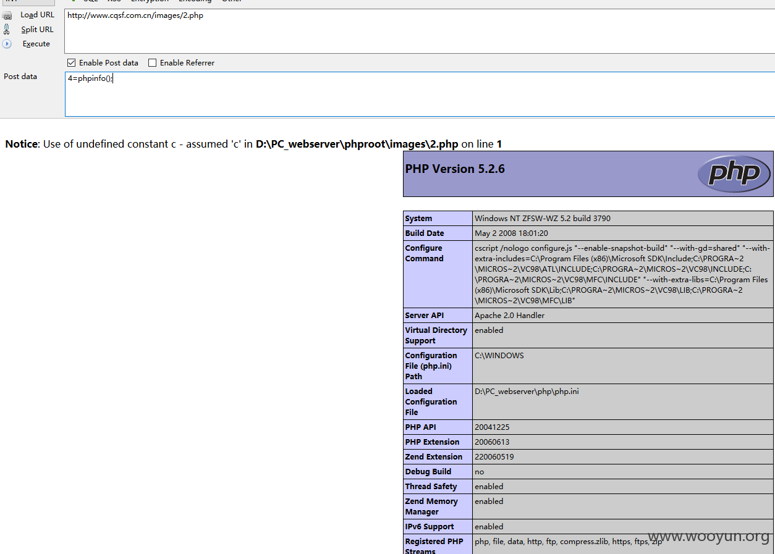The height and width of the screenshot is (554, 775).
Task: Click the Post data label
Action: [20, 77]
